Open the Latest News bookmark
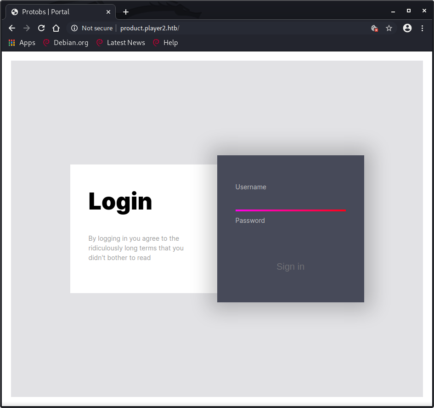Viewport: 434px width, 408px height. (x=120, y=43)
